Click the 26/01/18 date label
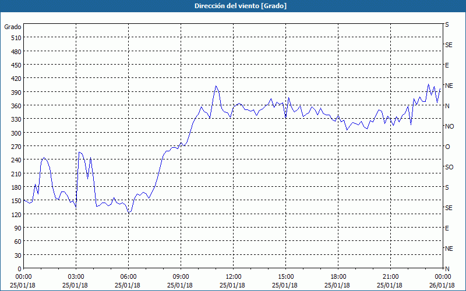 (442, 285)
